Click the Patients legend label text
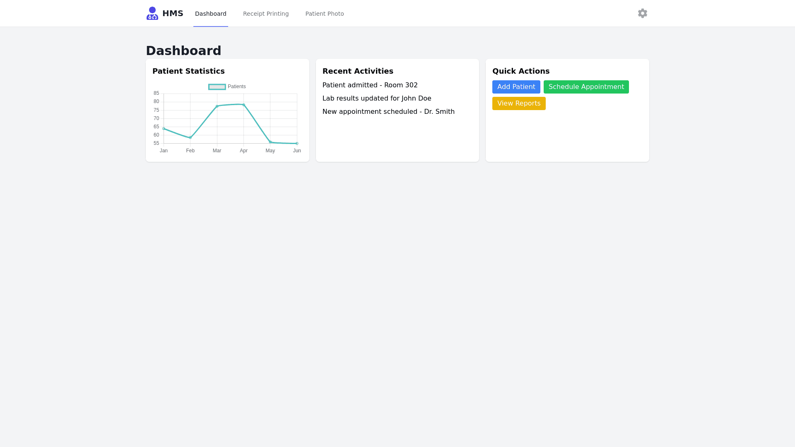Viewport: 795px width, 447px height. pos(236,87)
